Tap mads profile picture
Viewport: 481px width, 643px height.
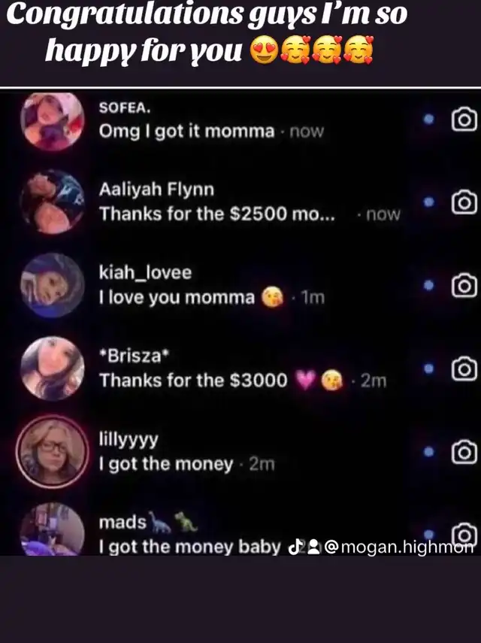(x=53, y=530)
